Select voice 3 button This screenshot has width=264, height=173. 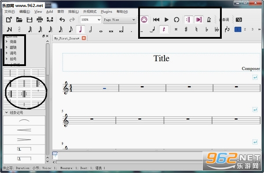(253, 29)
